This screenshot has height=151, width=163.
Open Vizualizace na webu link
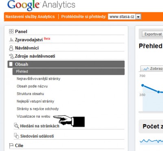(33, 116)
